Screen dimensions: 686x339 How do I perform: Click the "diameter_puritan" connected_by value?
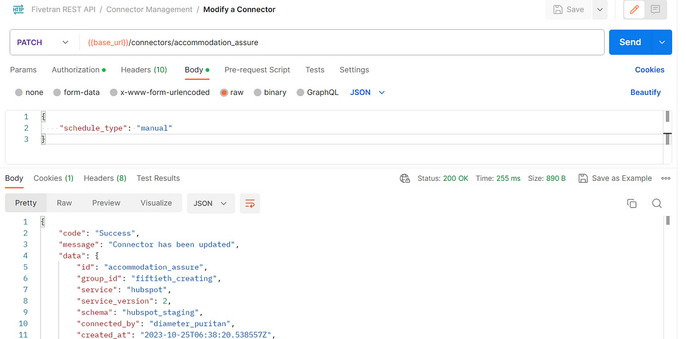coord(190,324)
